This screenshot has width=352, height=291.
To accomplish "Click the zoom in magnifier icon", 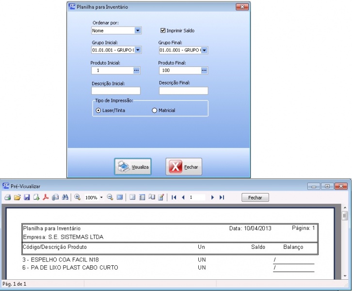I will click(x=77, y=197).
